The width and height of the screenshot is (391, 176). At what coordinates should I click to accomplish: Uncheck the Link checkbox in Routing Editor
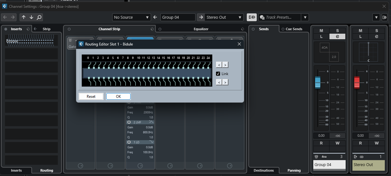coord(218,74)
